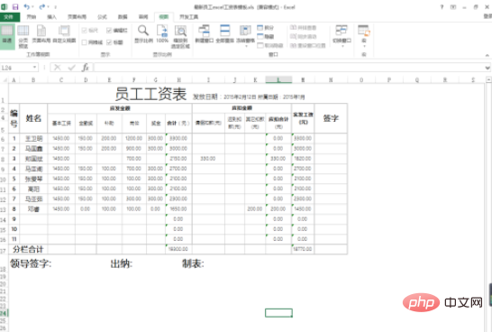Open Custom Views (自定义视图)
The width and height of the screenshot is (492, 332).
coord(64,34)
